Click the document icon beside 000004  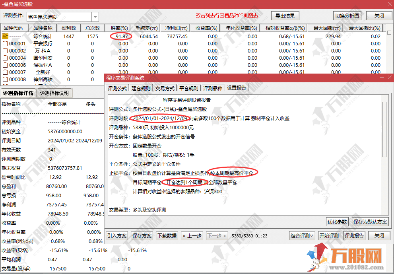point(5,58)
